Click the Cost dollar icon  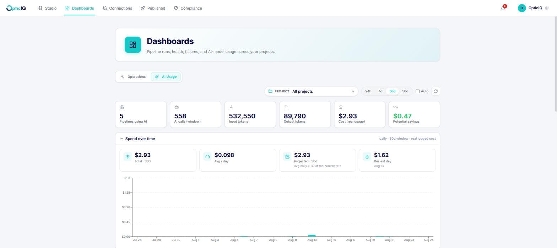pos(341,107)
